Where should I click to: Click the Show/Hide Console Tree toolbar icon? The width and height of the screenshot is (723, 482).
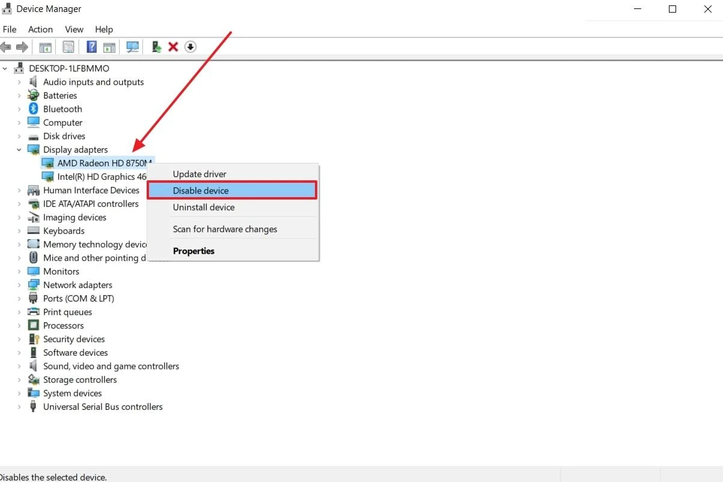pyautogui.click(x=45, y=47)
